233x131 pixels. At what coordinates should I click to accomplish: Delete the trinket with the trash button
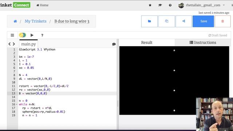[222, 21]
